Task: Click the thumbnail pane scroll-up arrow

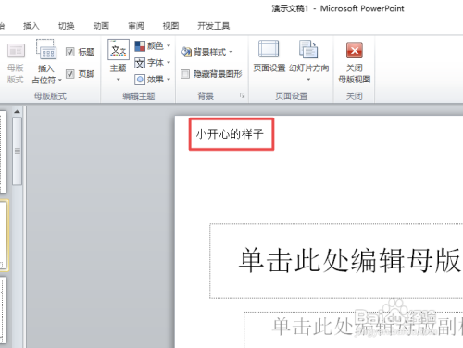Action: point(18,112)
